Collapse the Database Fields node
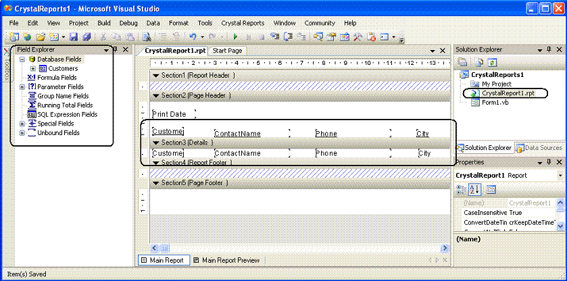This screenshot has width=567, height=281. click(x=22, y=59)
